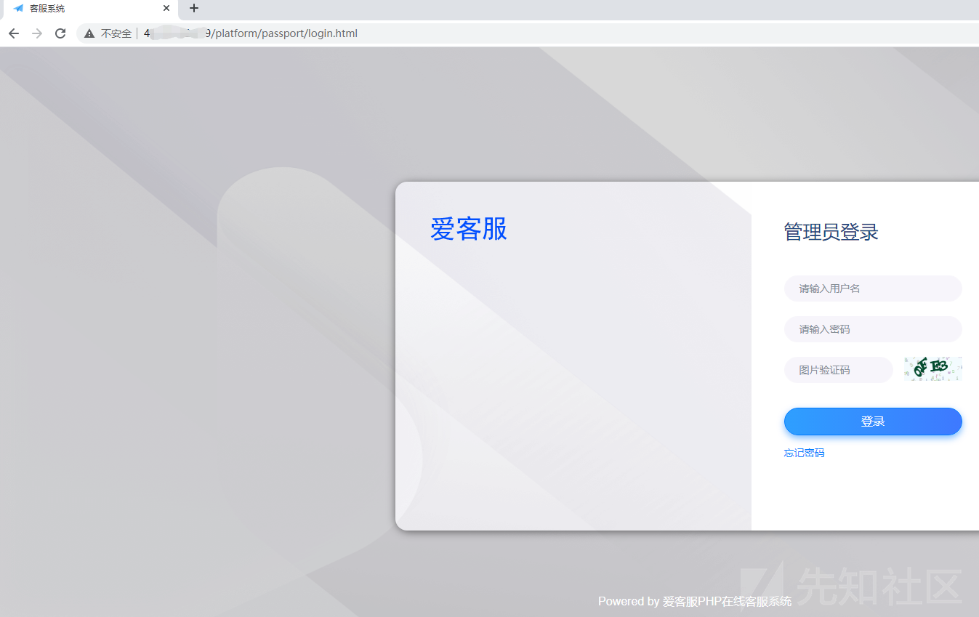This screenshot has height=617, width=979.
Task: Click the 爱客服 brand title
Action: tap(469, 229)
